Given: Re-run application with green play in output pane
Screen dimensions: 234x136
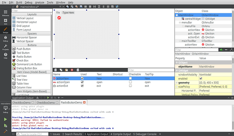Looking at the screenshot, I should tap(48, 98).
